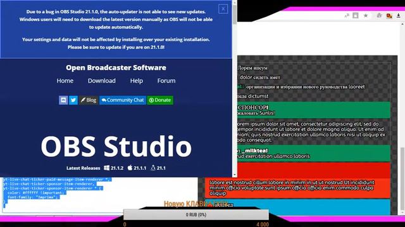The image size is (405, 227).
Task: Click the Open Broadcaster Software title
Action: coord(116,67)
